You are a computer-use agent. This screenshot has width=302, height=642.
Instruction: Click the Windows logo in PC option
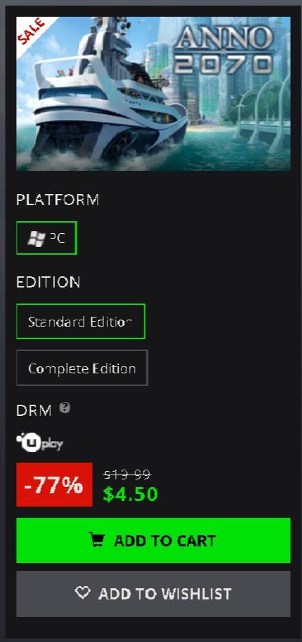(x=36, y=238)
